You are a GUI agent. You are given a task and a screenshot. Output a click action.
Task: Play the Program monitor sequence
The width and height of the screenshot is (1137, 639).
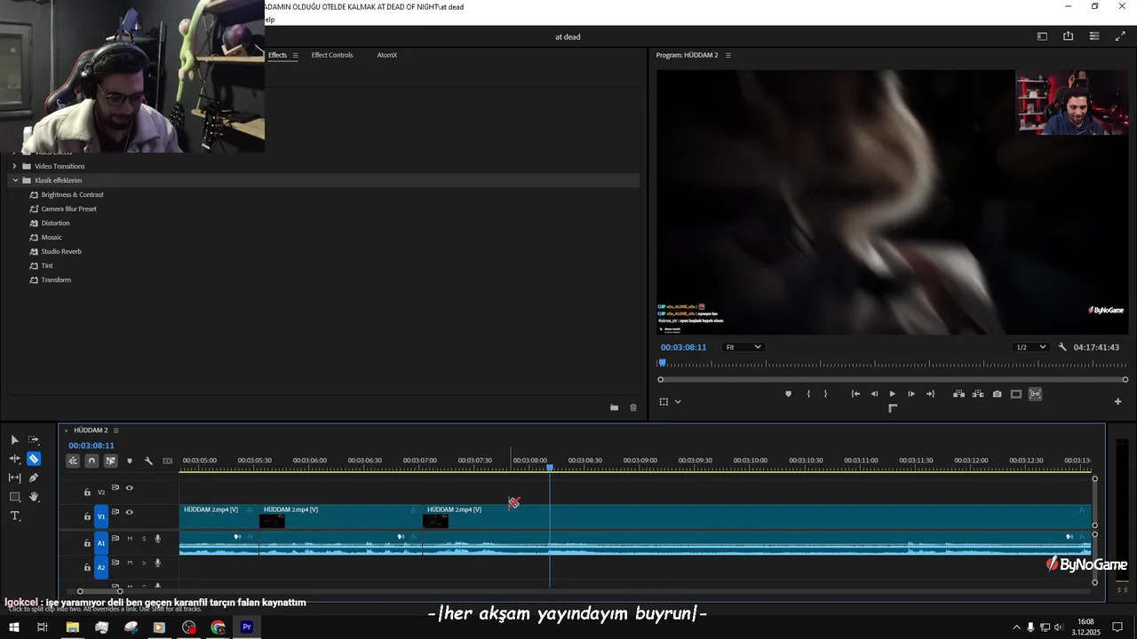[x=893, y=394]
